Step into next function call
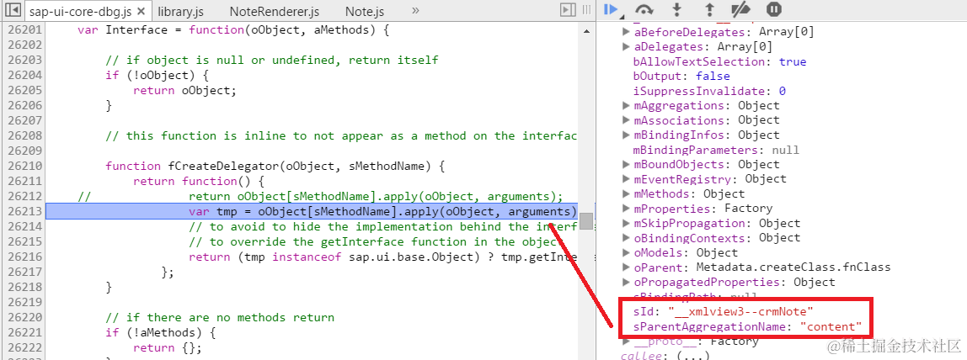Viewport: 967px width, 360px height. coord(677,9)
